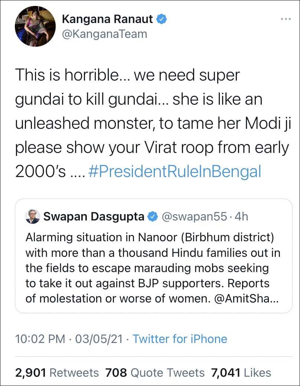Click the verified badge beside Kangana Ranaut
This screenshot has width=300, height=386.
160,19
